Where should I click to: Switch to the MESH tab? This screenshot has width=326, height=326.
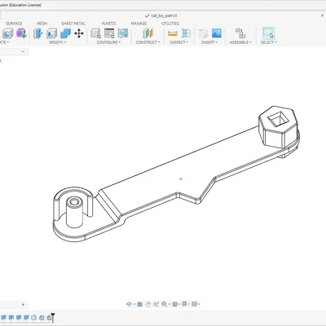click(x=42, y=24)
